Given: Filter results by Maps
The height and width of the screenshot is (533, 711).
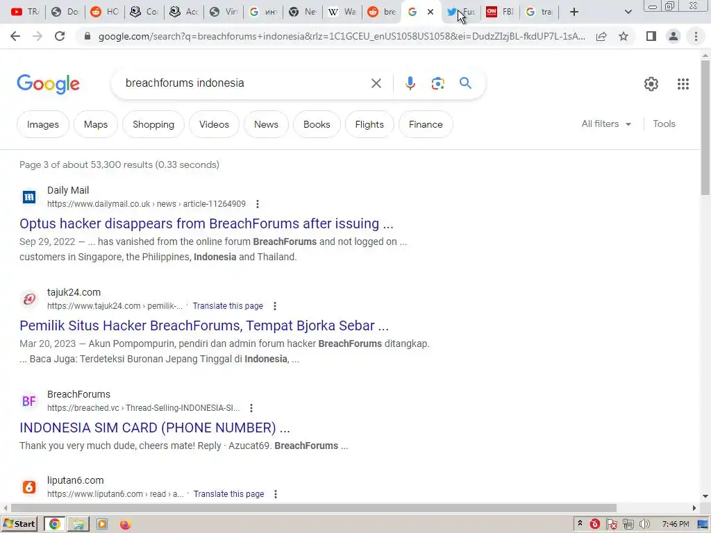Looking at the screenshot, I should pyautogui.click(x=96, y=124).
